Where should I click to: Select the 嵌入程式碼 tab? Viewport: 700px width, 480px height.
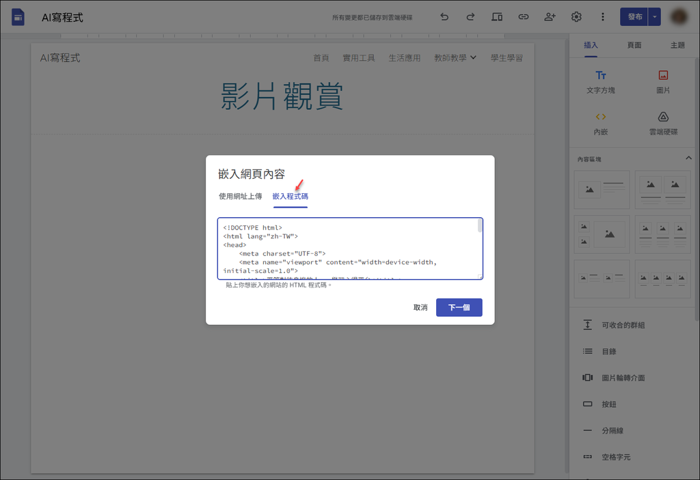click(290, 196)
